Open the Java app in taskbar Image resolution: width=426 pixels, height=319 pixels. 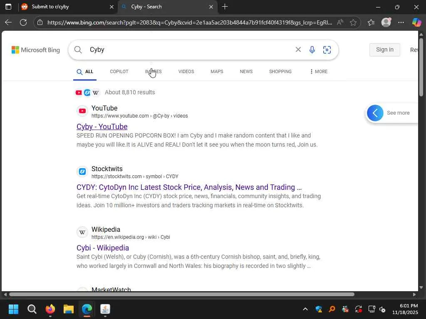click(105, 309)
